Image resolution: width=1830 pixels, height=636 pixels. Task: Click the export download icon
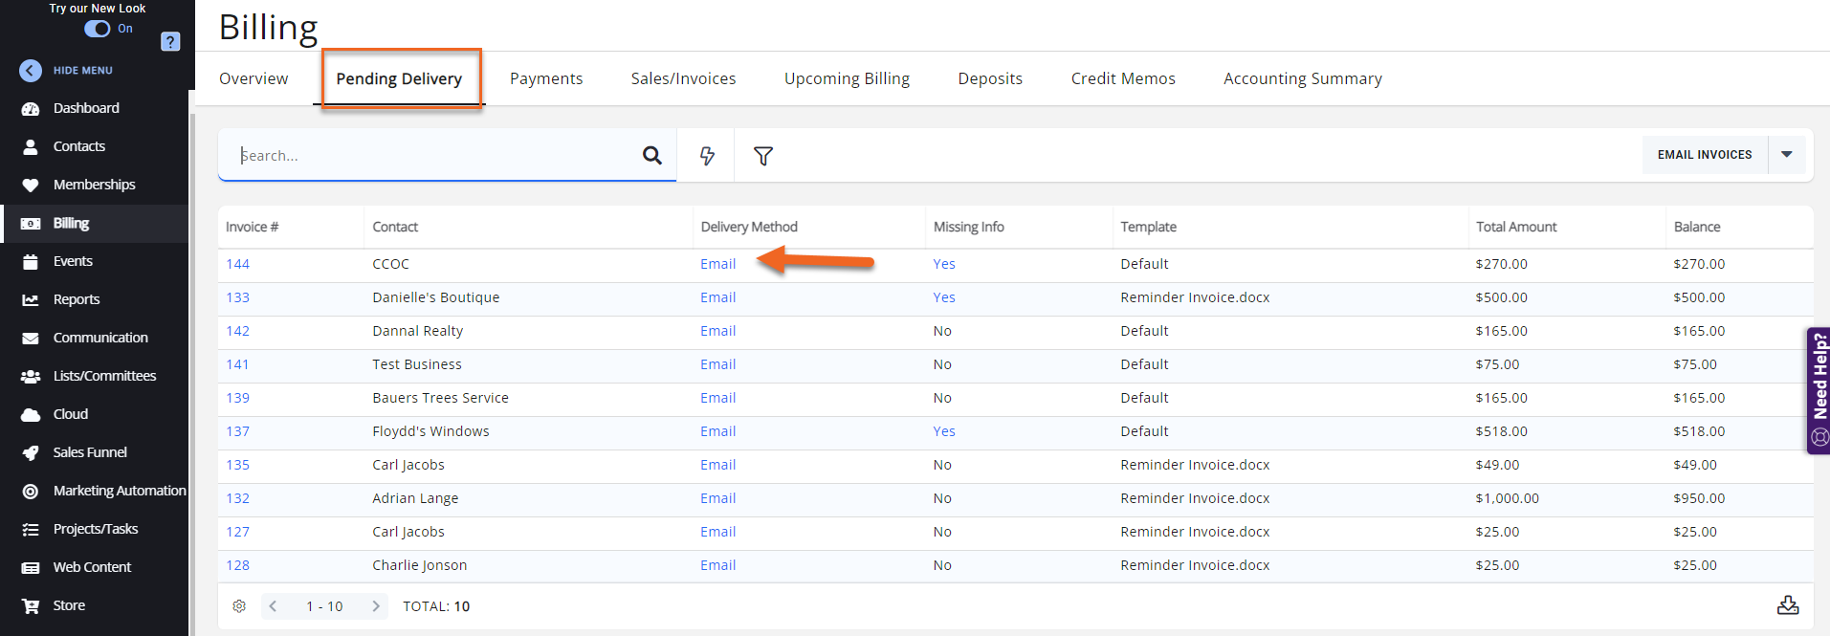(1787, 605)
